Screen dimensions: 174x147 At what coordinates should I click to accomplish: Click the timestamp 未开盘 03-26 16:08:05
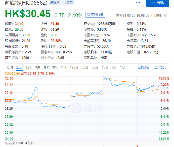pos(133,15)
